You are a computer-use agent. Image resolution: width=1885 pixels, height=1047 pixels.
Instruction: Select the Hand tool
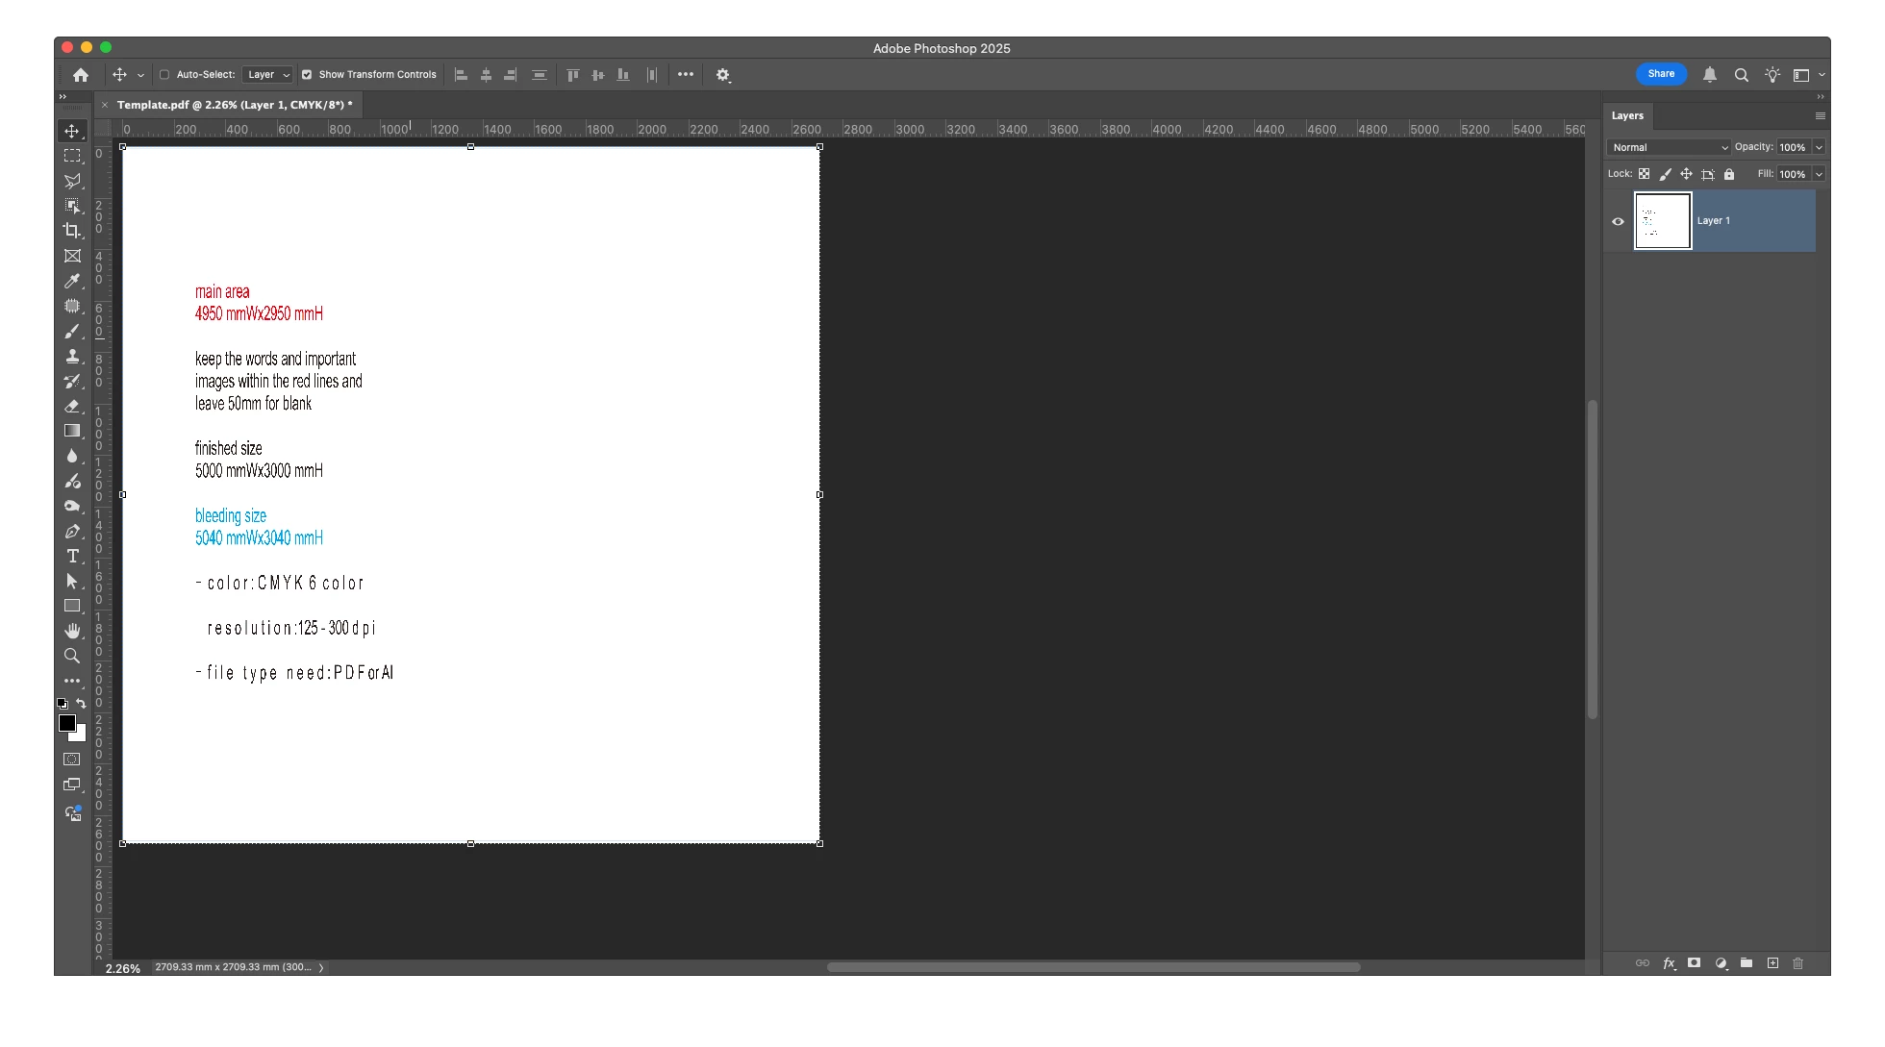click(72, 631)
